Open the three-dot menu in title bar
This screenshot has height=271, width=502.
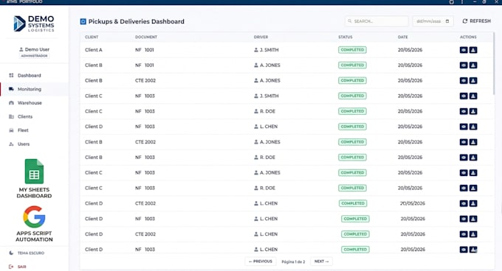click(x=462, y=2)
